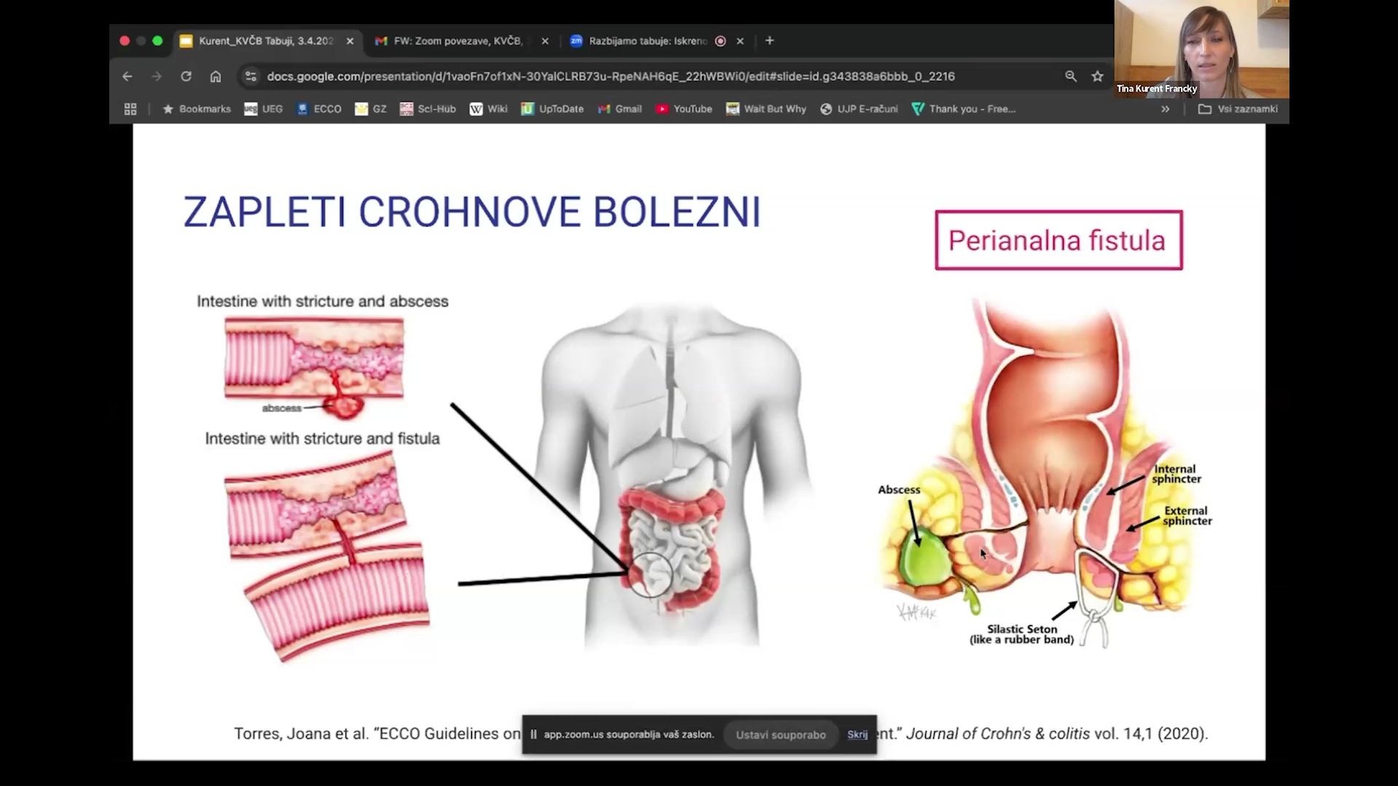1398x786 pixels.
Task: Close the Kurent_KVČB Tabuji tab
Action: point(350,41)
